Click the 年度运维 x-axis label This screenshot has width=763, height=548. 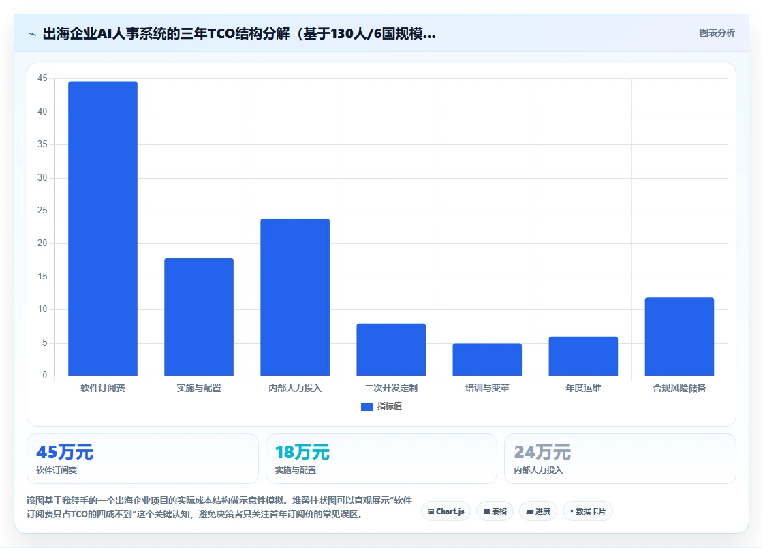tap(583, 388)
